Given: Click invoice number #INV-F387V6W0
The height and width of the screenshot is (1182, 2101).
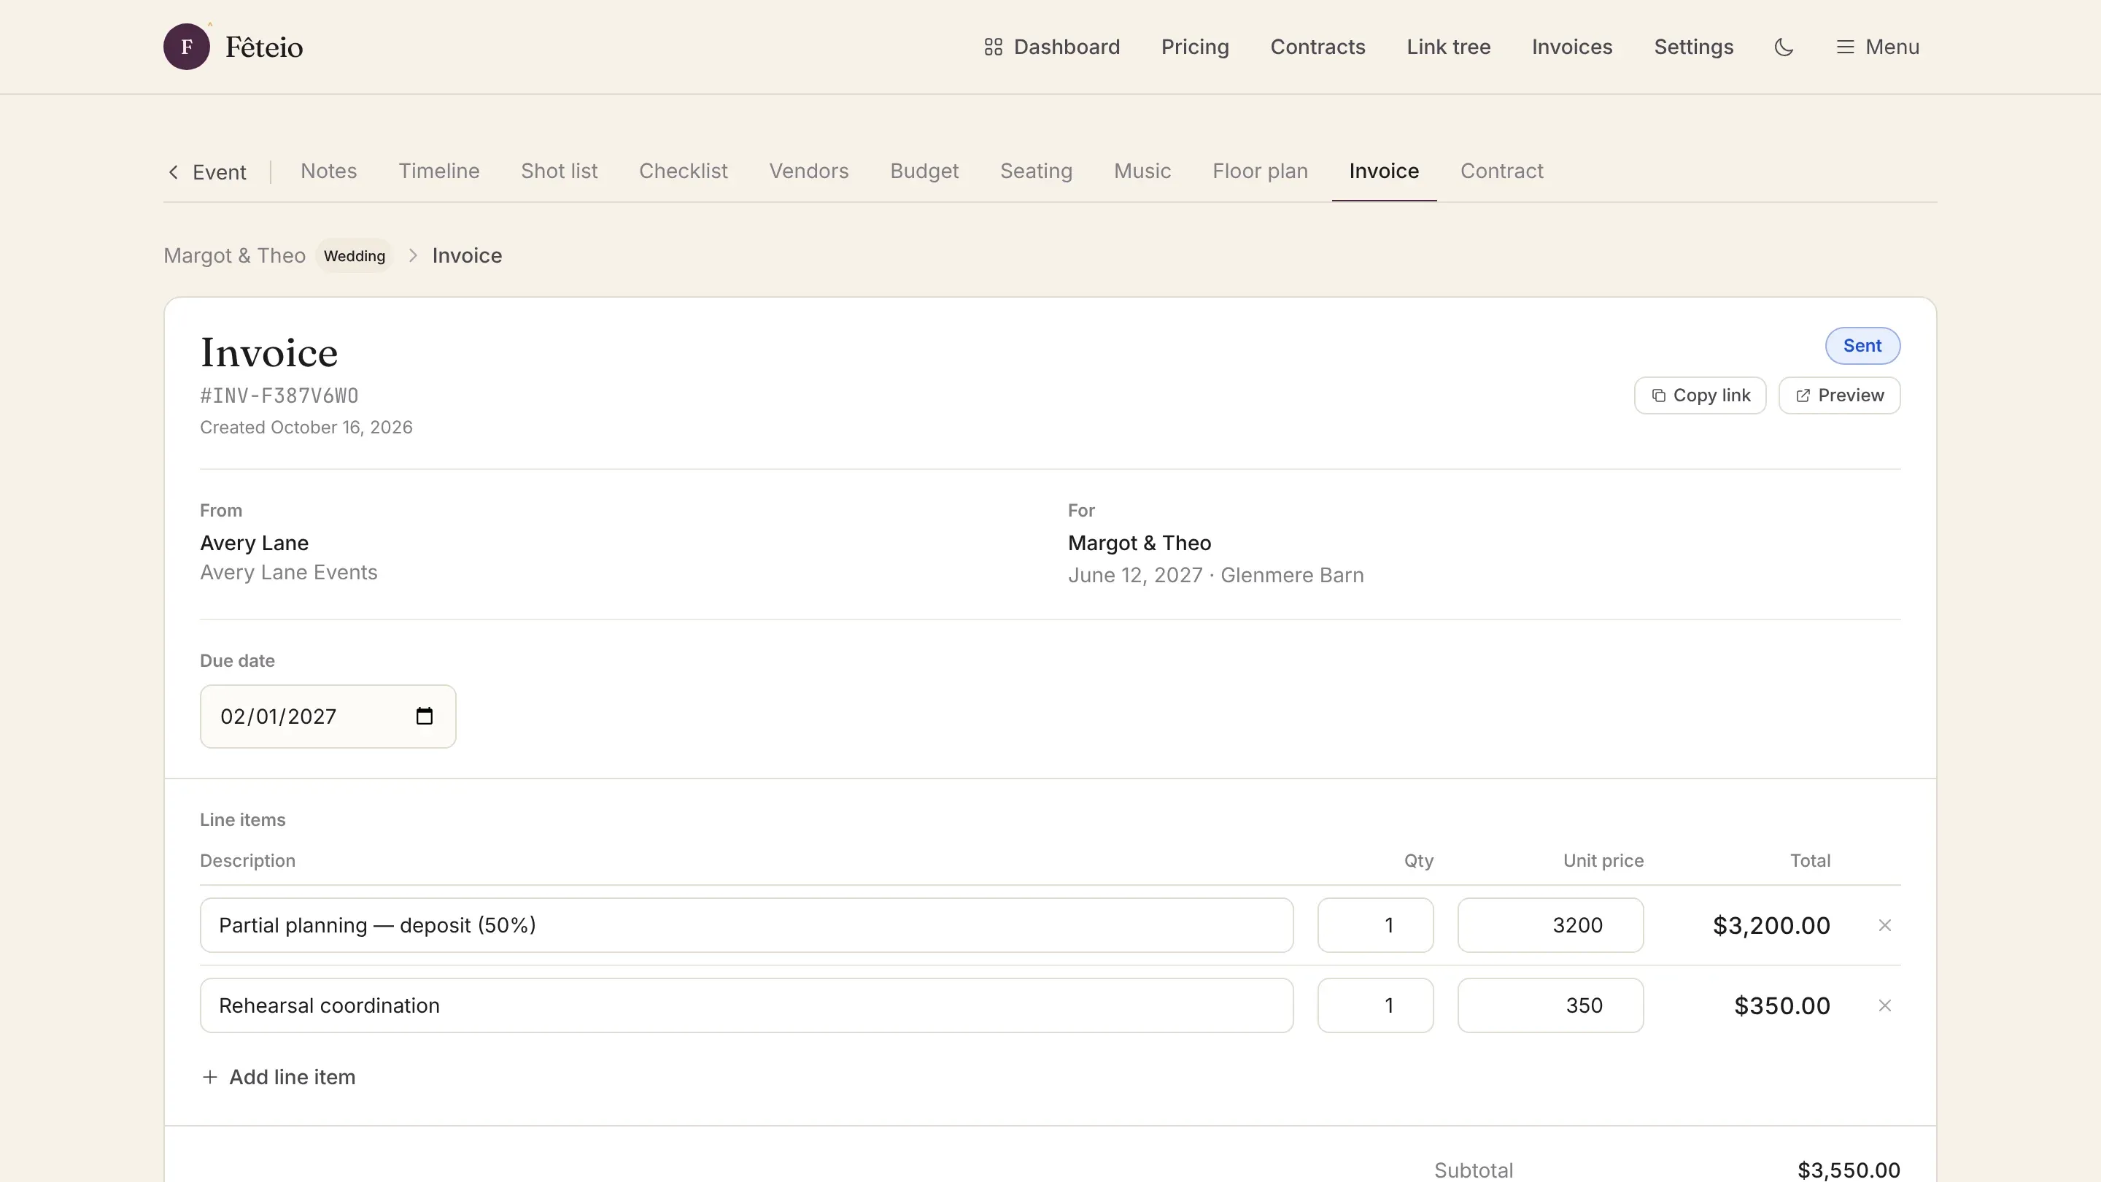Looking at the screenshot, I should click(279, 395).
